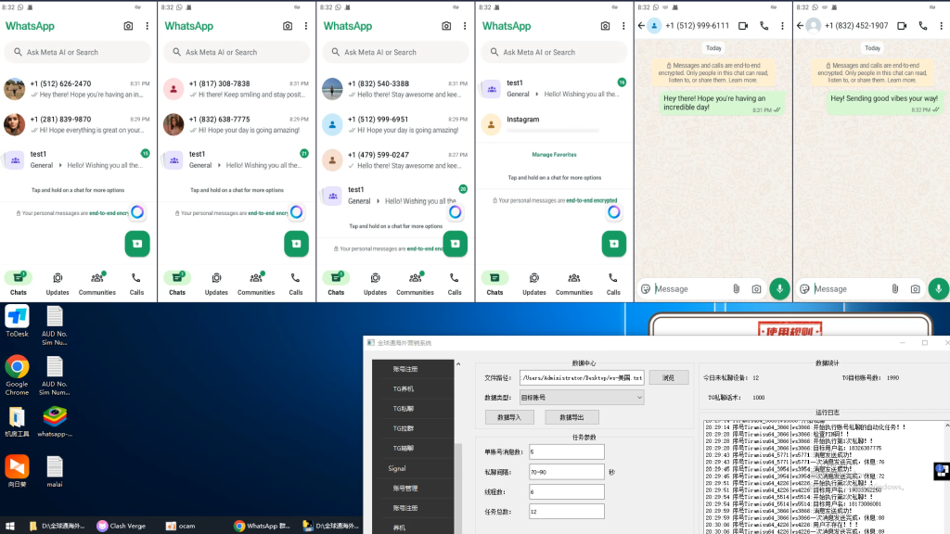Click the sidebar collapse arrow beside 账号注册
This screenshot has width=950, height=534.
[x=458, y=363]
